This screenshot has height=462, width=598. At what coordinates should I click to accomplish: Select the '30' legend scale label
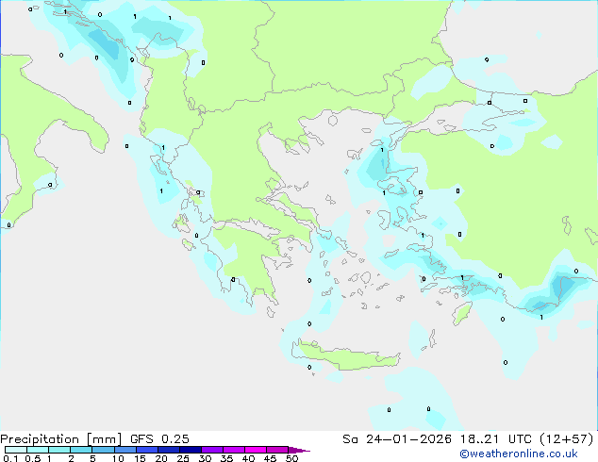tap(205, 458)
